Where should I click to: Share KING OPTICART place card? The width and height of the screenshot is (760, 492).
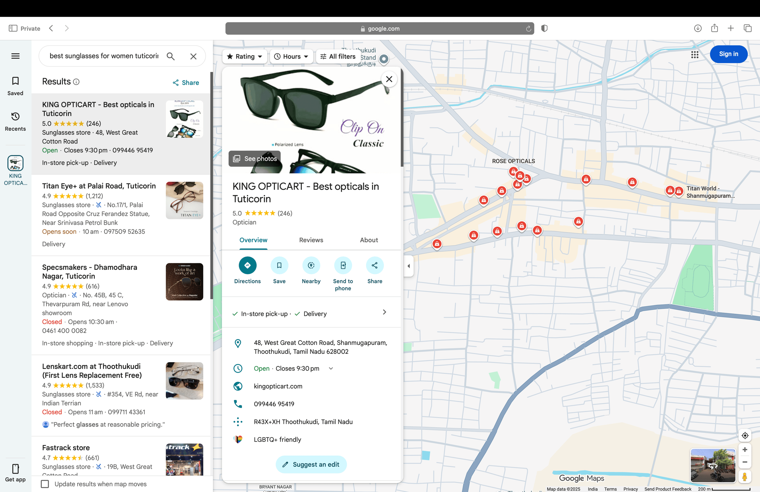374,265
